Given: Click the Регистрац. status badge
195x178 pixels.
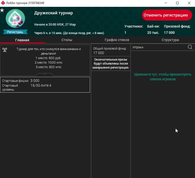Looking at the screenshot, I should click(15, 32).
